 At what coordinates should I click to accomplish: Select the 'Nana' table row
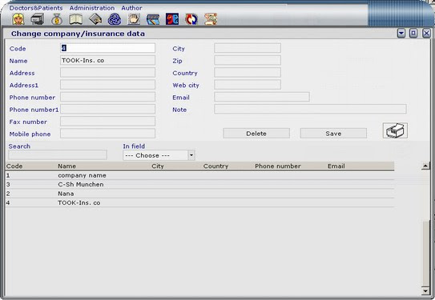(x=199, y=194)
